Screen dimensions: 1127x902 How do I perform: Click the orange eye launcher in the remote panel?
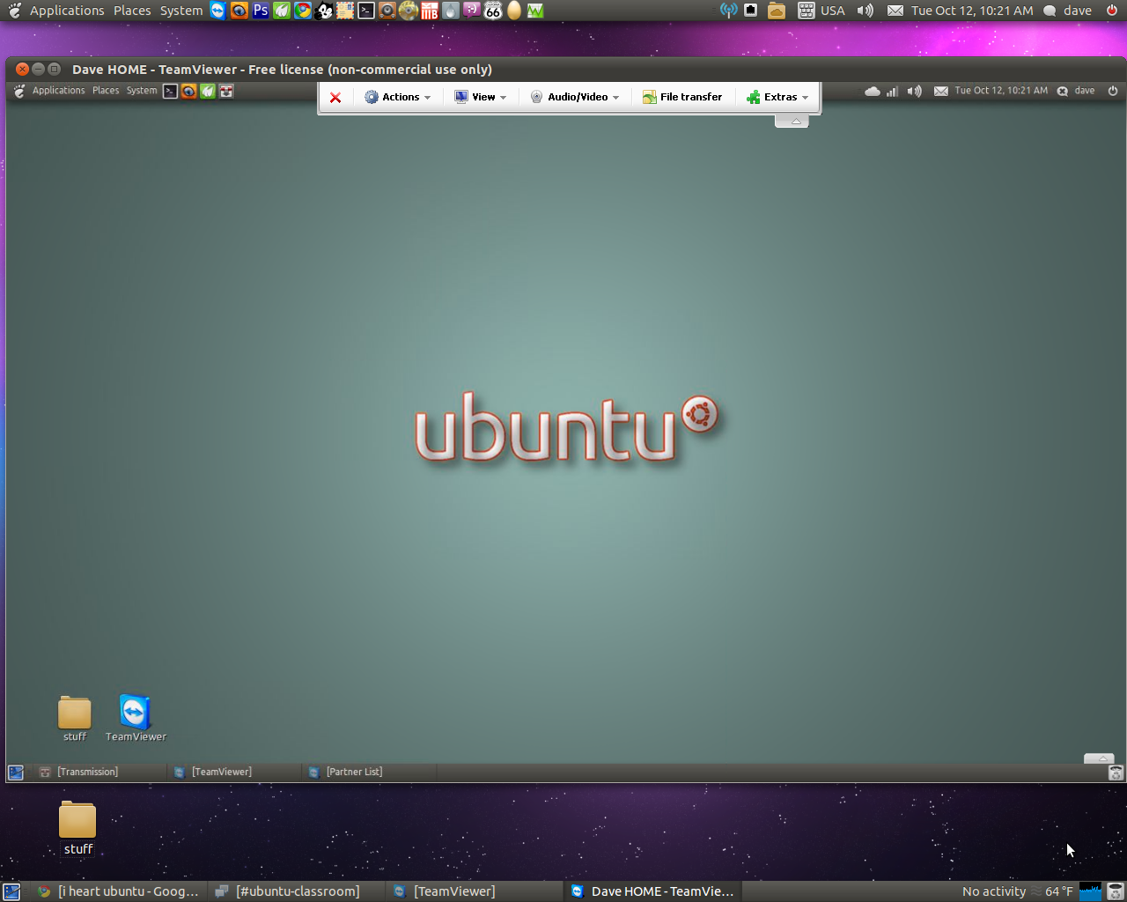point(188,91)
